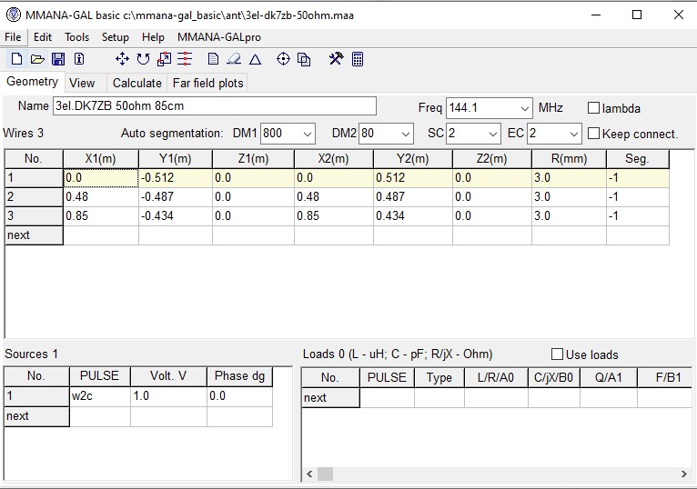
Task: Click the four-arrow move icon in toolbar
Action: click(x=122, y=59)
